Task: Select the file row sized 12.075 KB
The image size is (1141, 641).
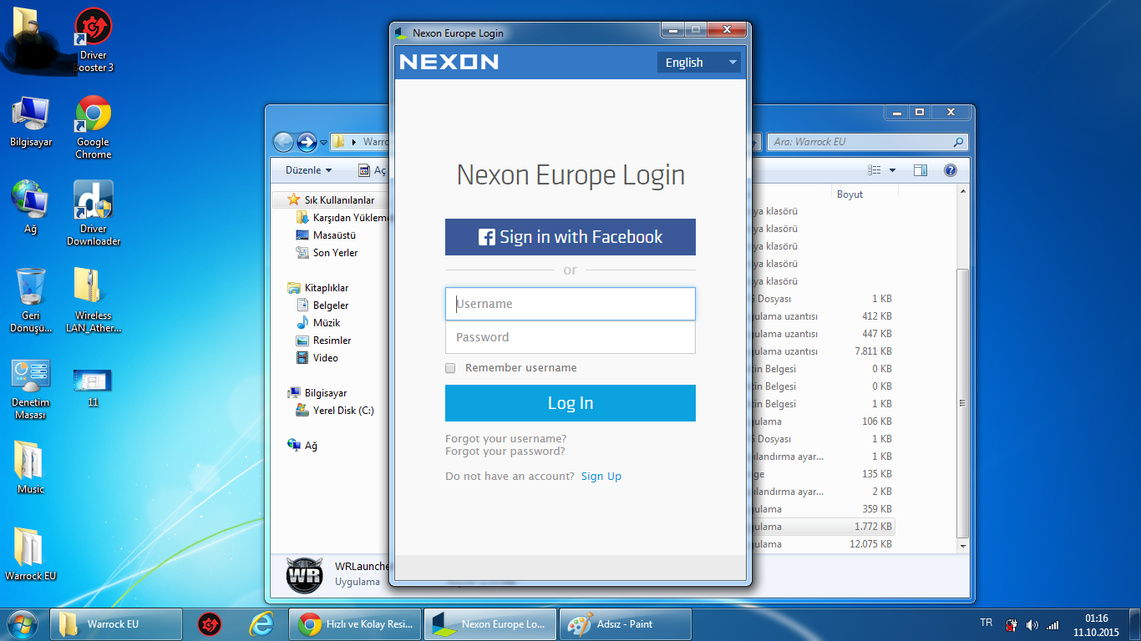Action: click(823, 544)
